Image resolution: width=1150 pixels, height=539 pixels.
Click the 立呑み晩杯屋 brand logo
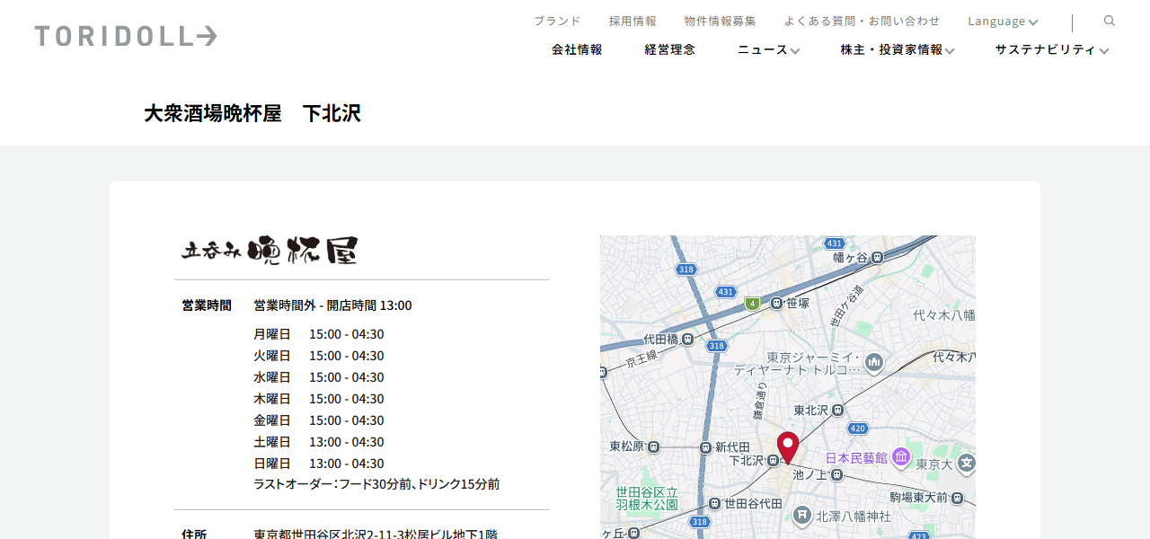click(x=270, y=250)
